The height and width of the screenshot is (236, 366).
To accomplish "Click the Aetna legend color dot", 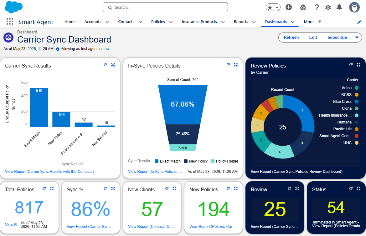I will tap(356, 88).
